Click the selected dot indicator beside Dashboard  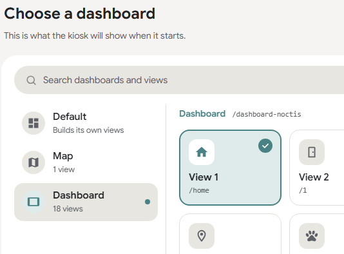[148, 202]
